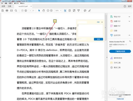Open the Help (帮助) menu
Viewport: 133px width, 101px height.
point(22,3)
